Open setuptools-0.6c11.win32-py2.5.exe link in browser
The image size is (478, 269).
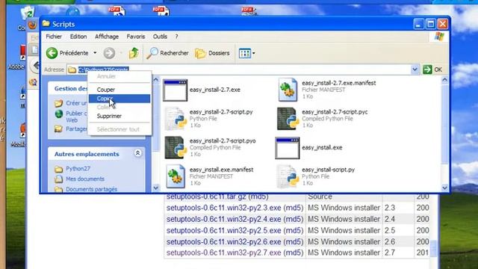coord(224,230)
